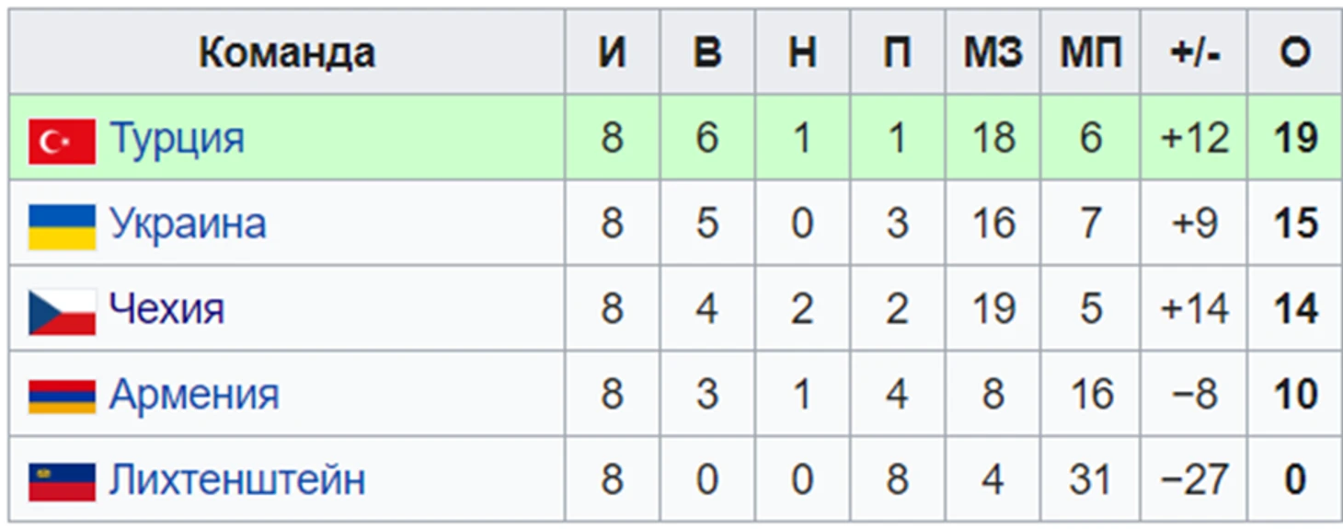The image size is (1343, 529).
Task: Click the МП goals conceded header
Action: 1091,53
